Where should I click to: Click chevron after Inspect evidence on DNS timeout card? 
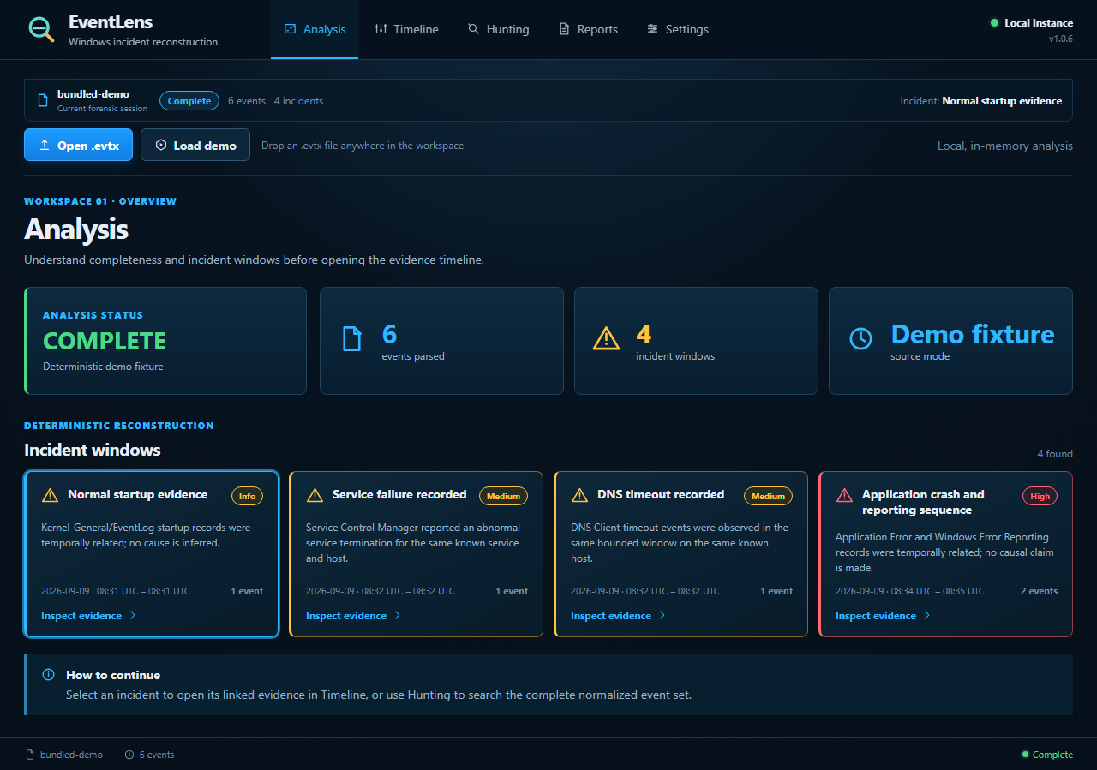coord(662,615)
